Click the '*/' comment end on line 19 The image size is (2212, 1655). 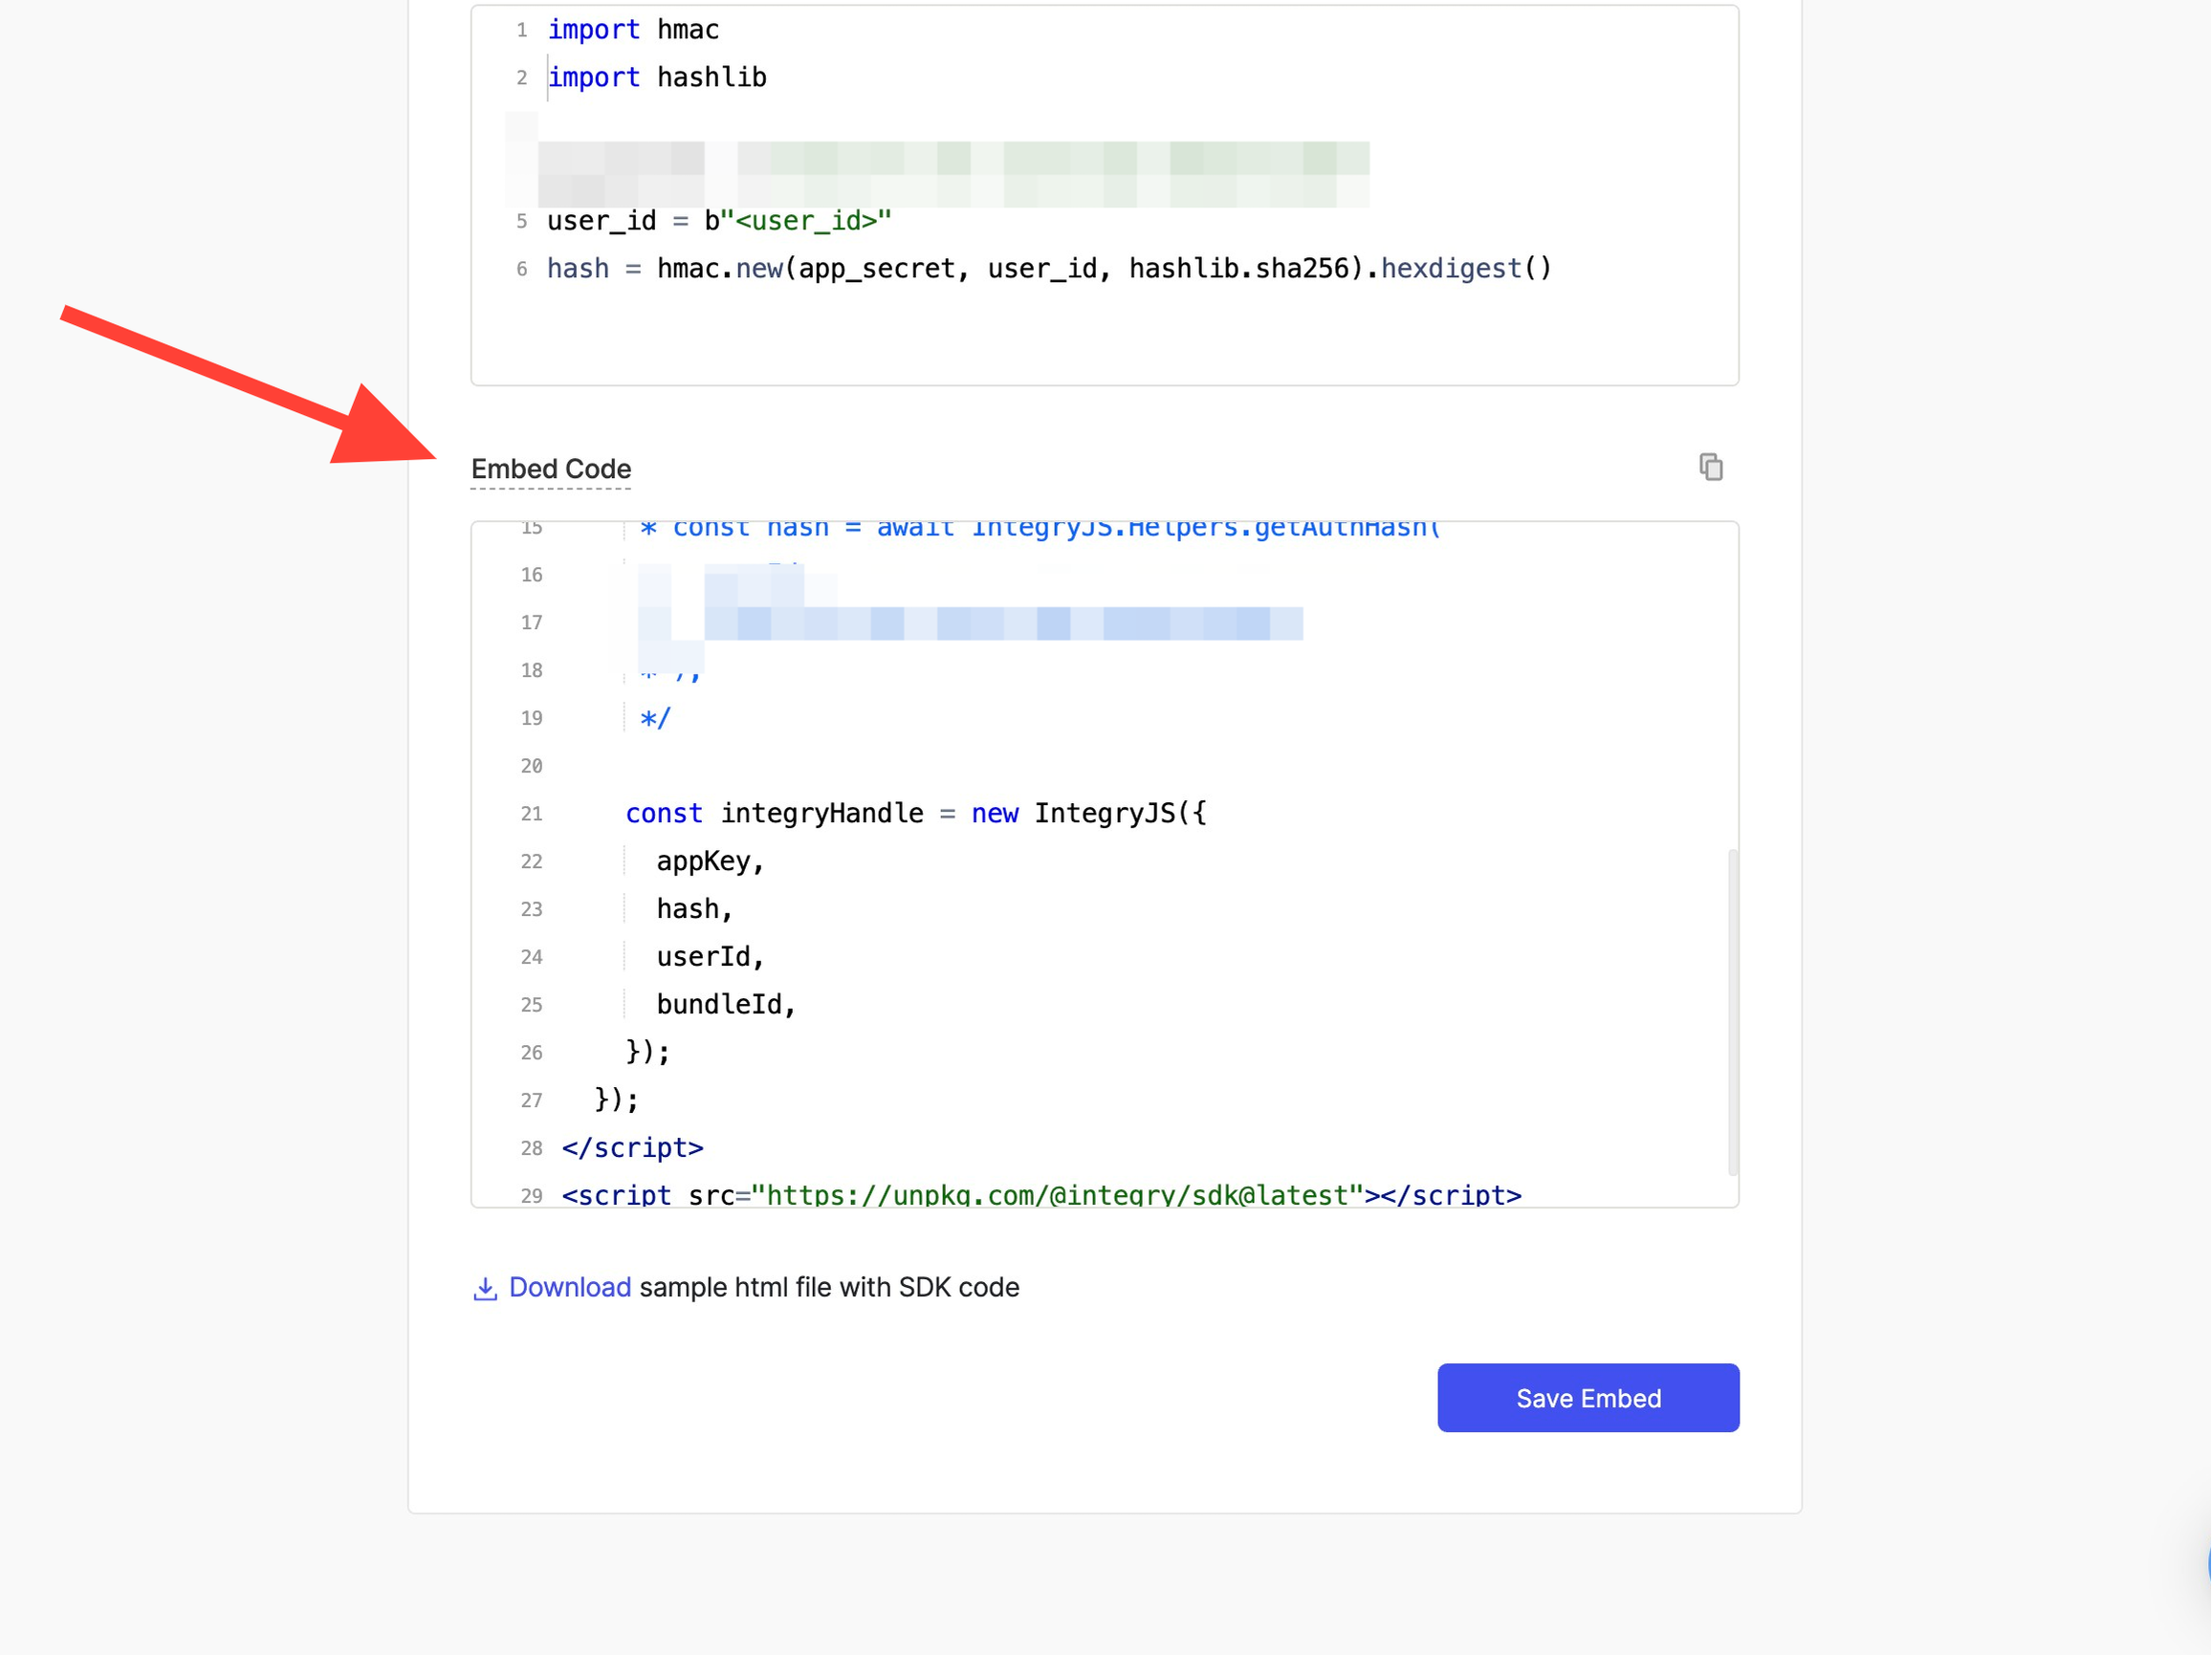[x=655, y=718]
